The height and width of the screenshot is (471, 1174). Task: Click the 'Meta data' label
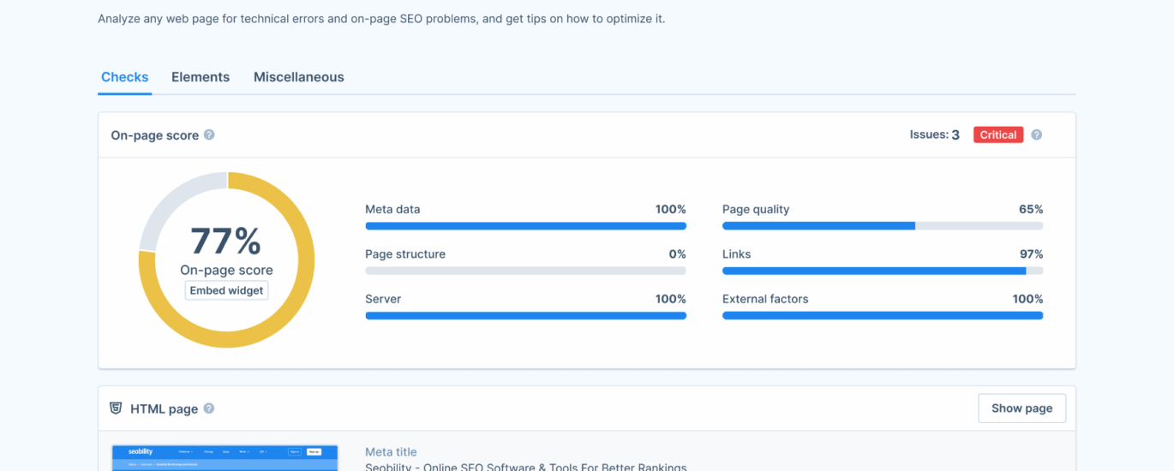click(x=392, y=209)
